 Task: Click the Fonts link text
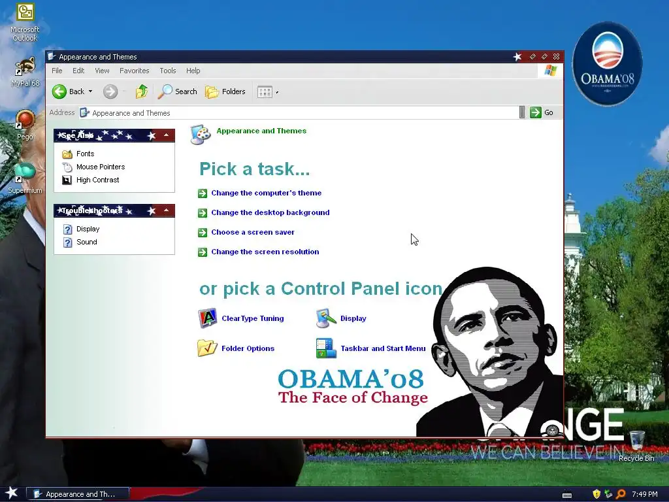point(86,154)
